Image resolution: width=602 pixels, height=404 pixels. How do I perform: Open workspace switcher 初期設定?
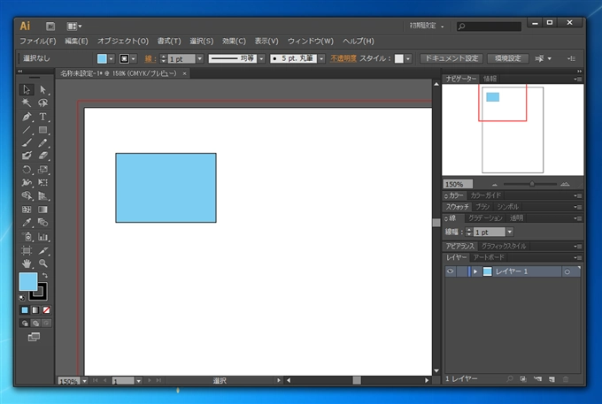[x=426, y=26]
